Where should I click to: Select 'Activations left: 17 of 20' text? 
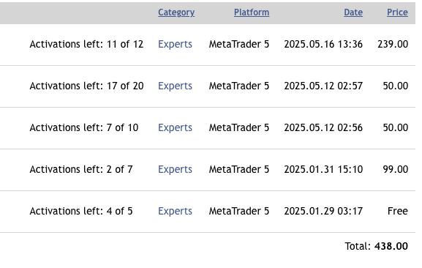86,86
